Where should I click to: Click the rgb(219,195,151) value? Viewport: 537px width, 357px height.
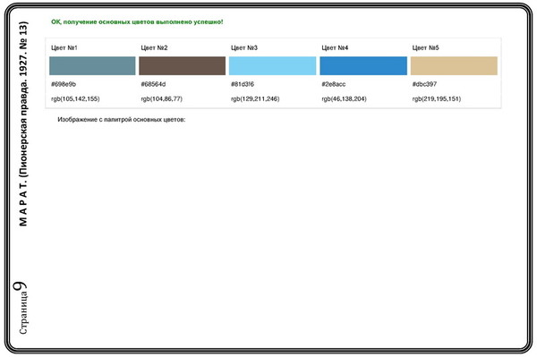[437, 99]
